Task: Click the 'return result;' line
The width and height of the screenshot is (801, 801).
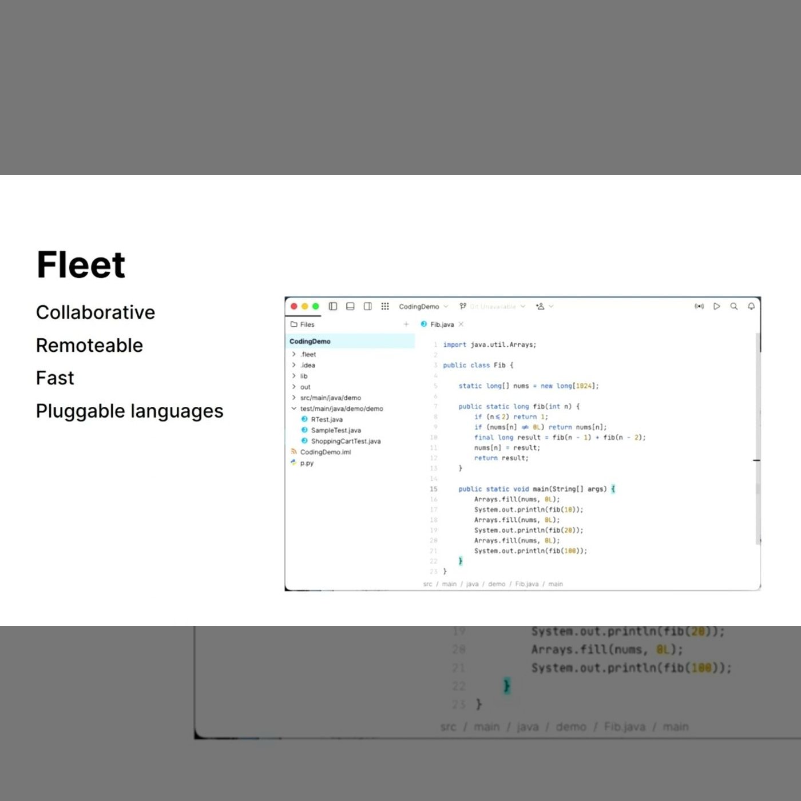Action: (501, 458)
